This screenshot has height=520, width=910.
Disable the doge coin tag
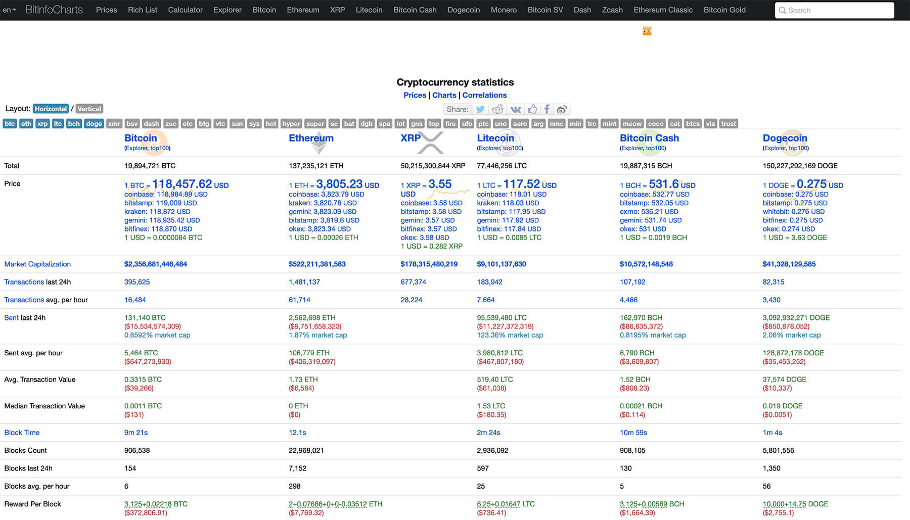click(94, 124)
